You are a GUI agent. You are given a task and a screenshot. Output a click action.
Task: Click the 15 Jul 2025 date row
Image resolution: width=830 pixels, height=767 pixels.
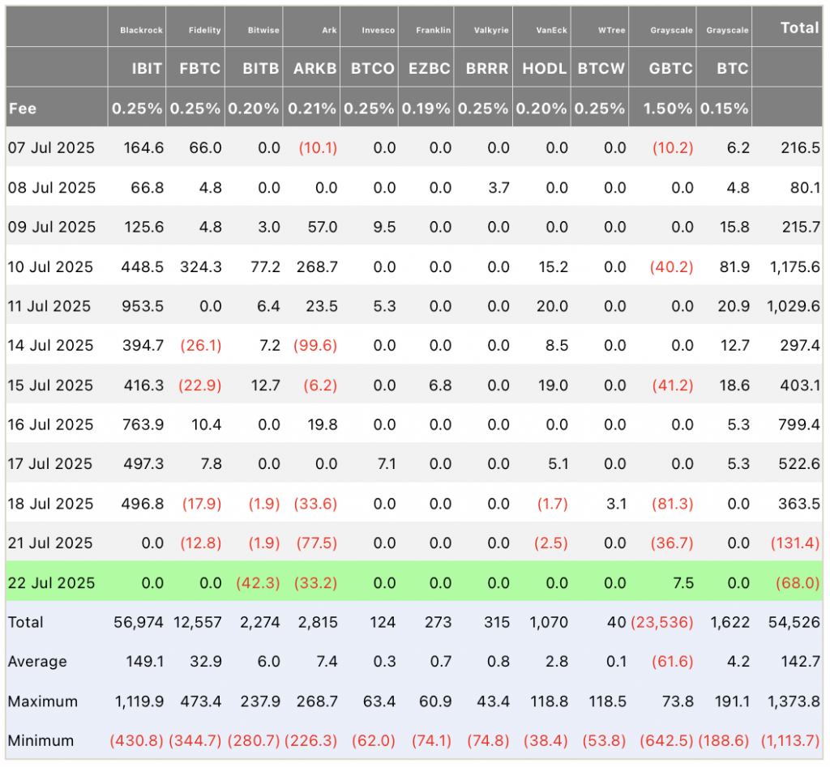pos(50,385)
